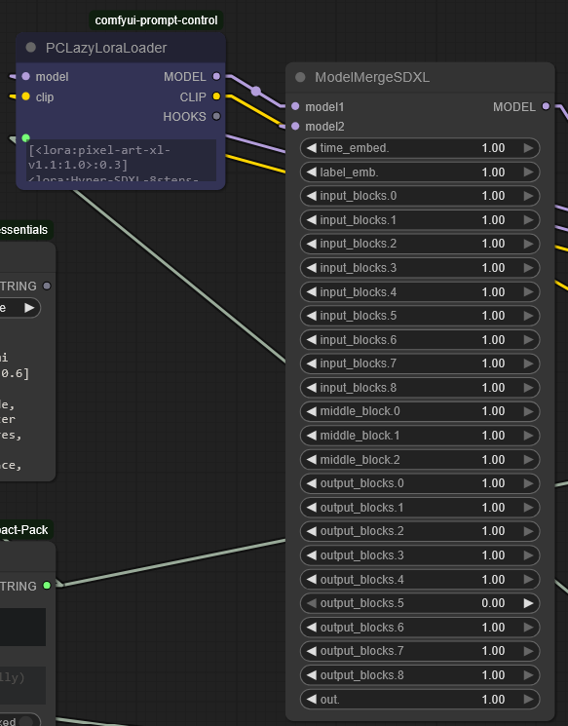The image size is (568, 726).
Task: Decrease input_blocks.0 with left arrow
Action: [x=311, y=196]
